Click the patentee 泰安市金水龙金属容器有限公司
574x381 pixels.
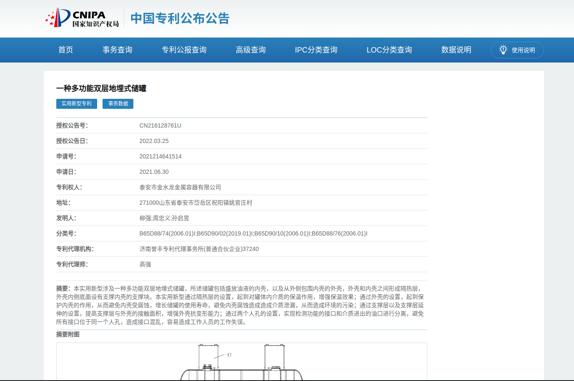(x=180, y=187)
